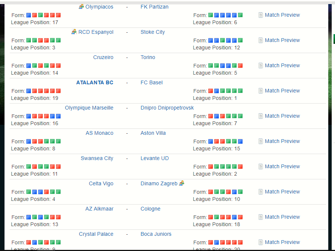Screen dimensions: 335x251
Task: Click the preview document icon for Cruzeiro–Torino
Action: [261, 66]
